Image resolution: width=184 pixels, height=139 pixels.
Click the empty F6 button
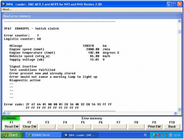(101, 126)
